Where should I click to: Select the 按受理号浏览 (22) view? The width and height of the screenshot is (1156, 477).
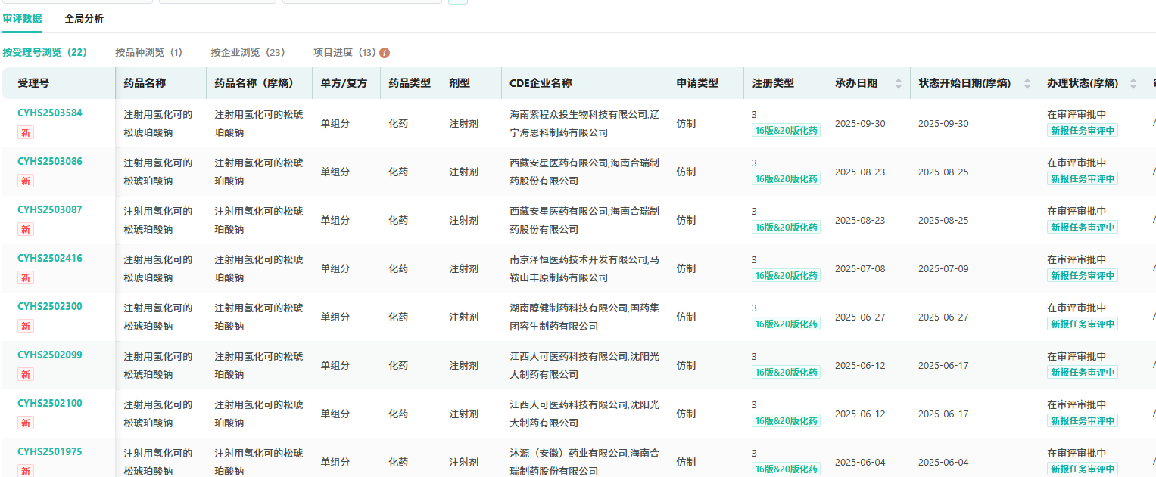coord(45,53)
